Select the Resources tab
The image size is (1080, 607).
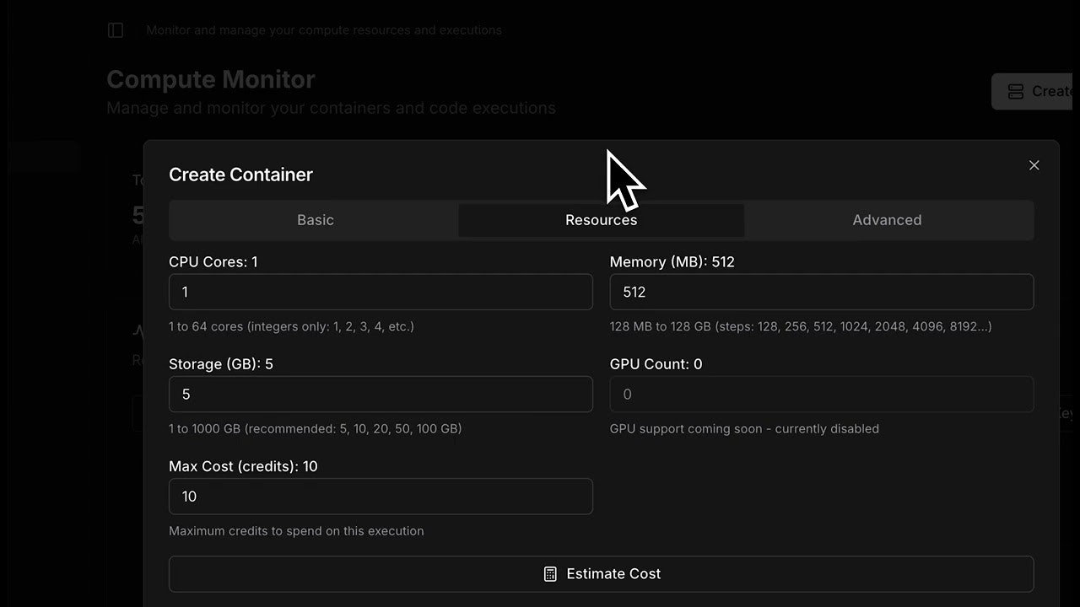(601, 220)
